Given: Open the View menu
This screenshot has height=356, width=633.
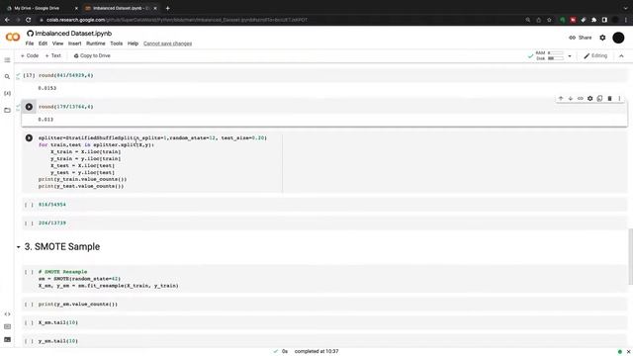Looking at the screenshot, I should pos(57,44).
